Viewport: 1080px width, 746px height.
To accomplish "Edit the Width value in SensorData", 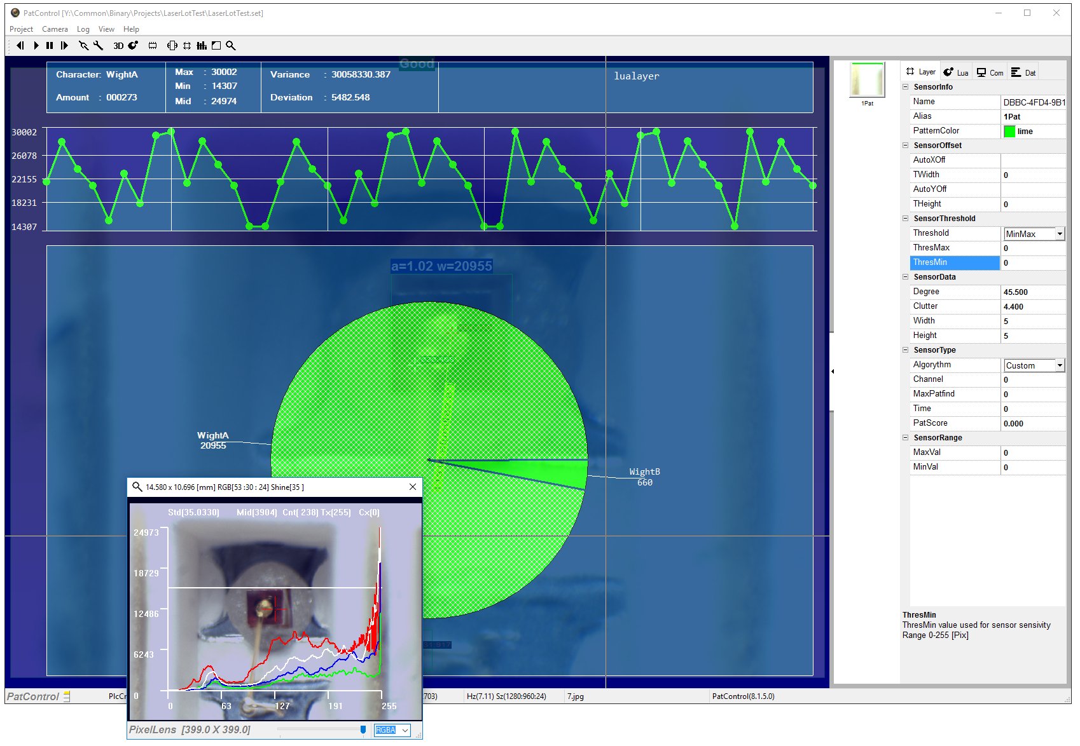I will coord(1033,321).
